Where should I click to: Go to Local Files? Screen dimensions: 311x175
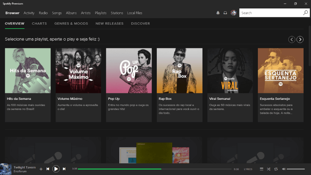click(x=135, y=13)
